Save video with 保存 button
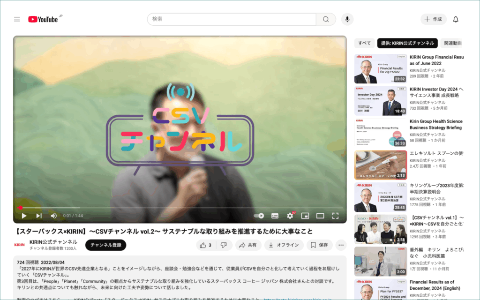This screenshot has width=480, height=300. coord(320,245)
